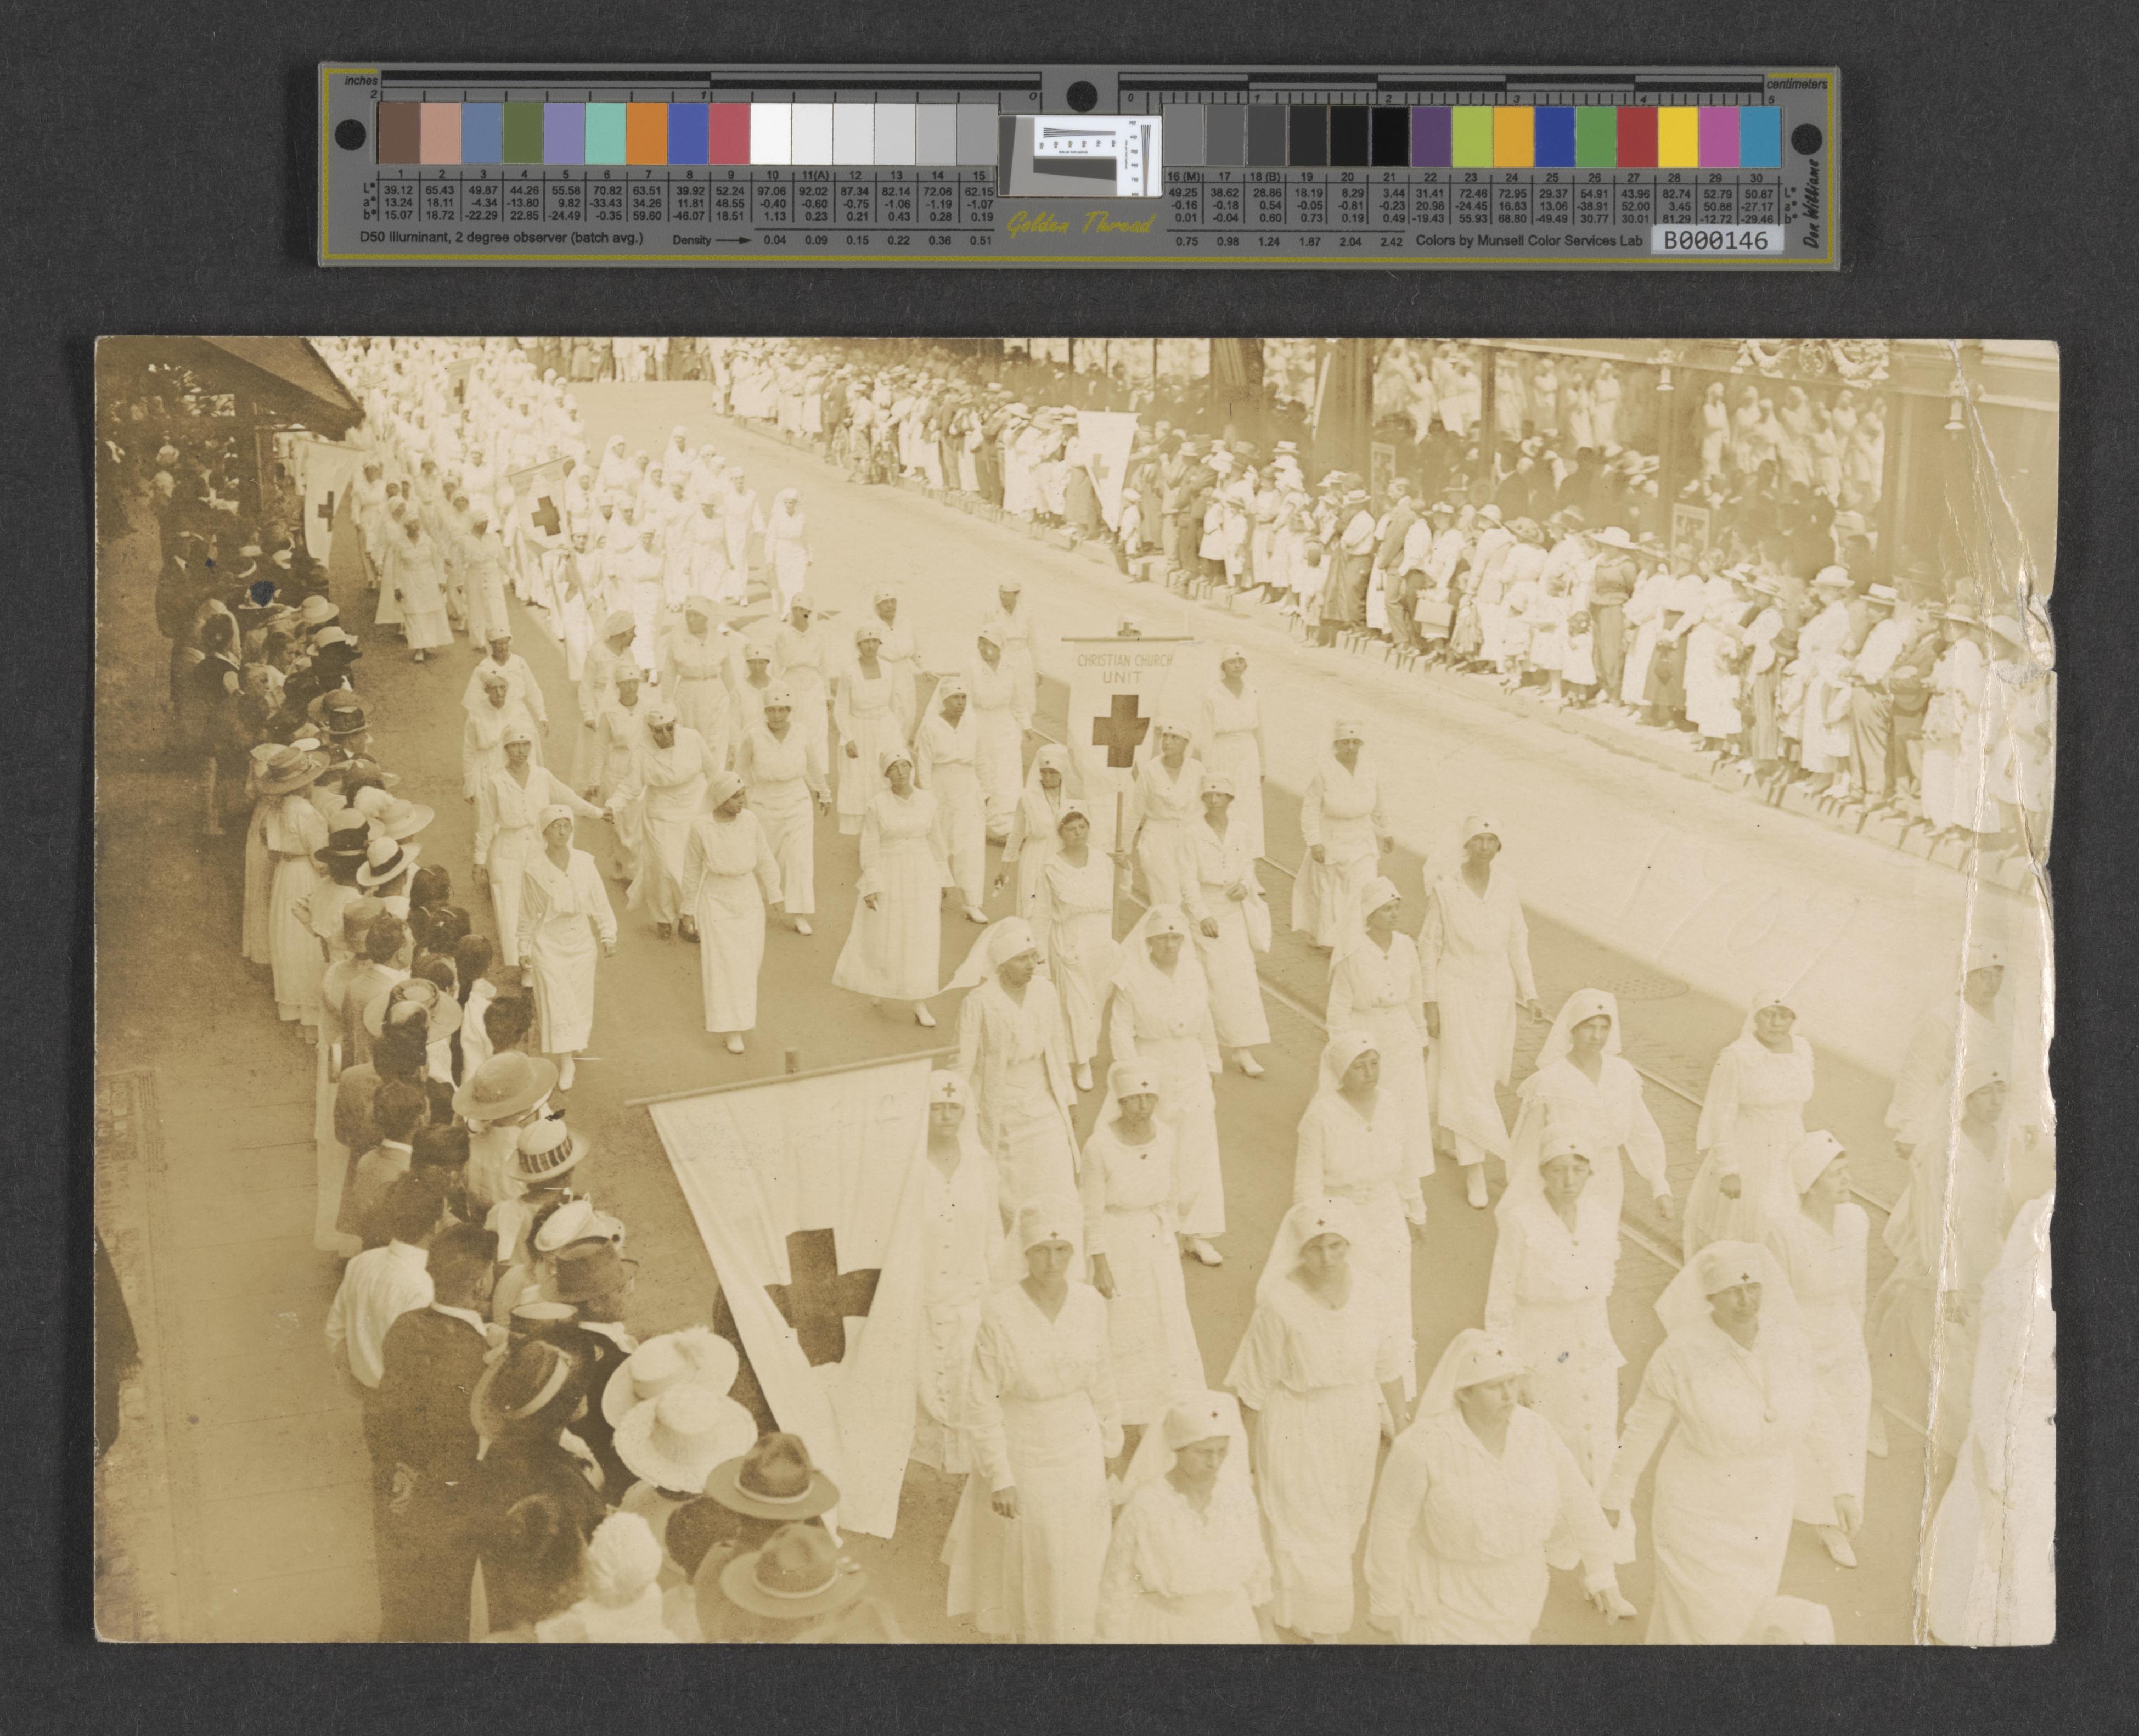Select the lime green swatch numbered 23

click(1471, 135)
